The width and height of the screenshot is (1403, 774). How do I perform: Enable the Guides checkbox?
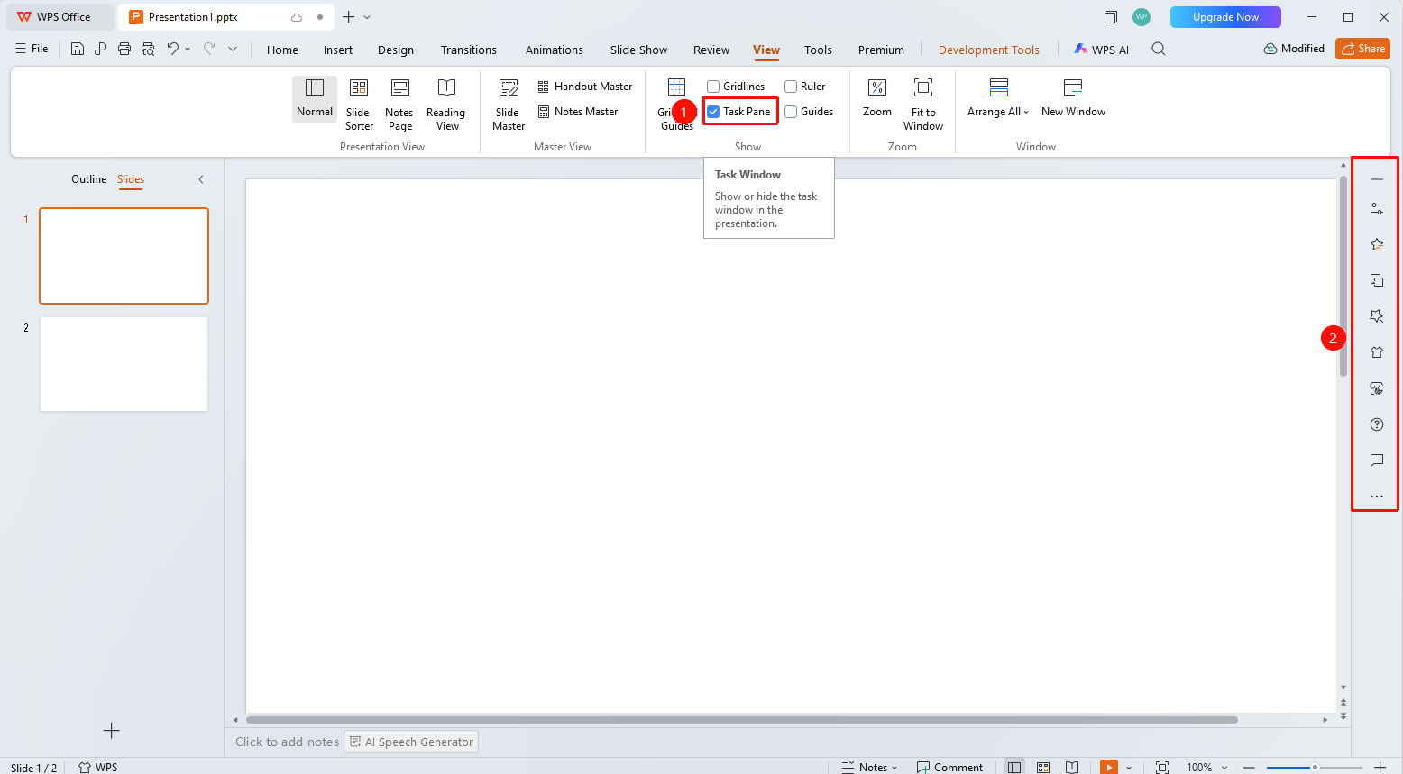coord(791,112)
